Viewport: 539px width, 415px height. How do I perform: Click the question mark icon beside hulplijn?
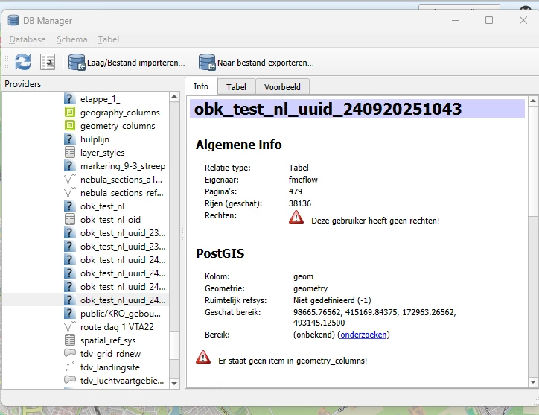70,139
